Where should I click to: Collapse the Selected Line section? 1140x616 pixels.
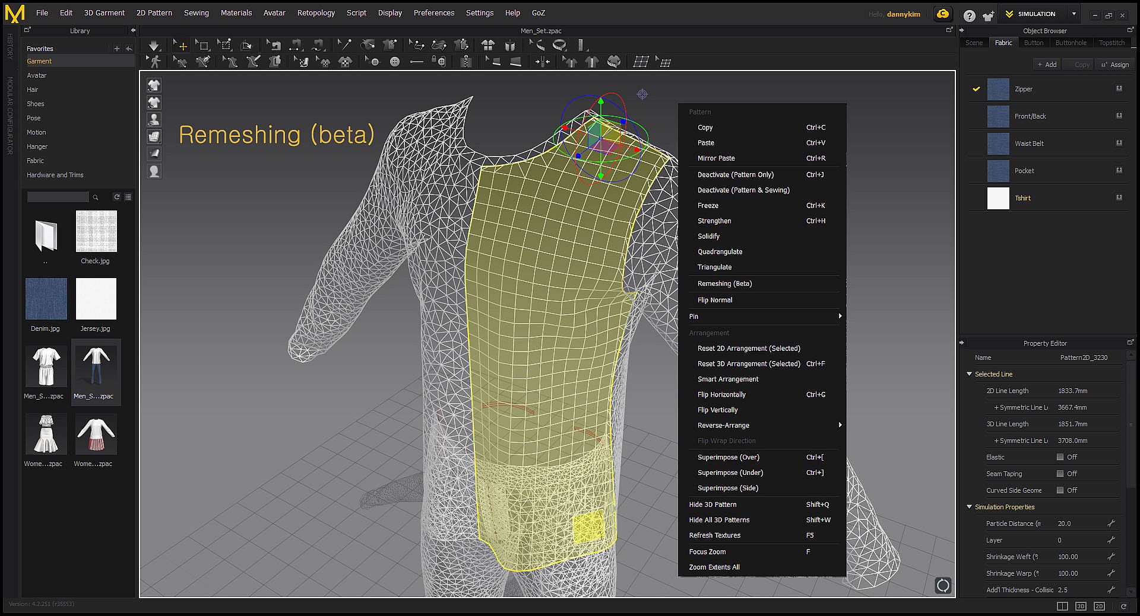click(x=970, y=374)
